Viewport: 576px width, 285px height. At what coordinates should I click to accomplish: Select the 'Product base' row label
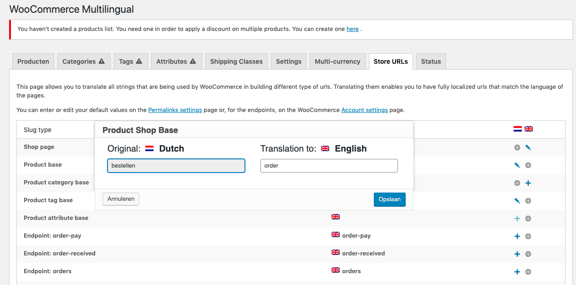coord(43,165)
